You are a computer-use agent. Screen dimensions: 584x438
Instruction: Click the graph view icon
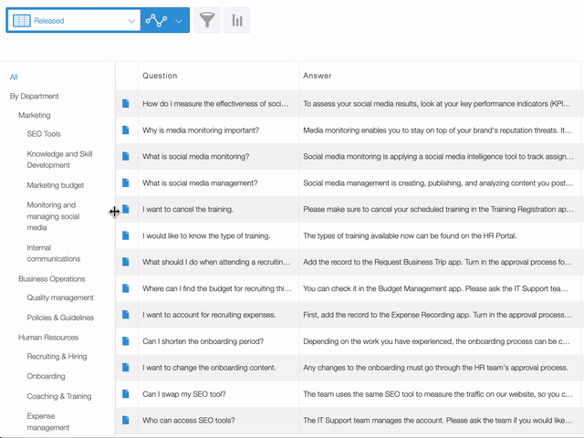pos(156,20)
